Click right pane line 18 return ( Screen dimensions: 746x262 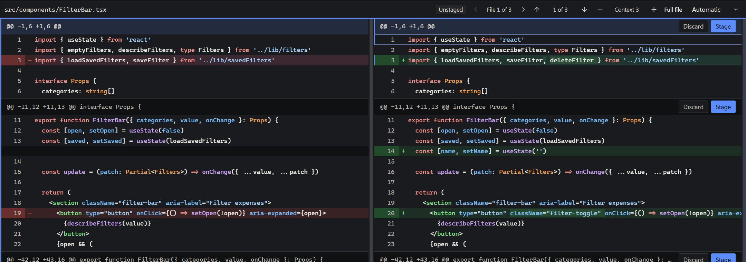(558, 192)
